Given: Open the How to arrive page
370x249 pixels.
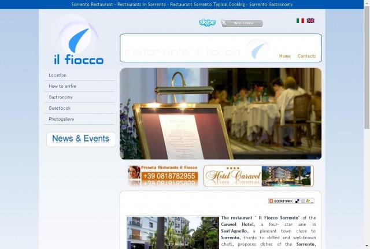Looking at the screenshot, I should point(62,86).
